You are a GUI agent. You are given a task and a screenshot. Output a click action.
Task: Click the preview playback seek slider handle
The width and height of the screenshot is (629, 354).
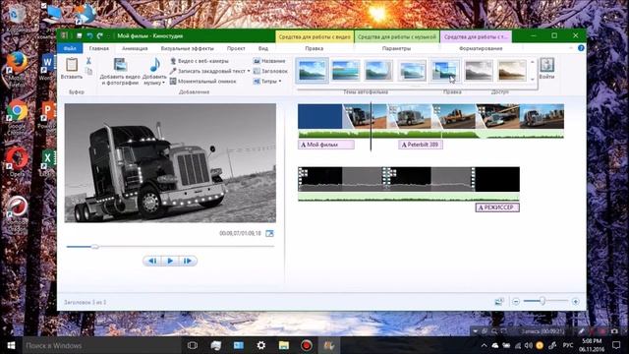(x=95, y=247)
